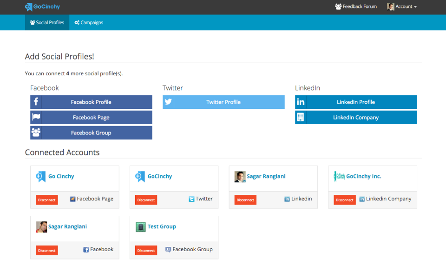Click the Twitter bird icon on Twitter Profile button
Screen dimensions: 446x279
(168, 102)
